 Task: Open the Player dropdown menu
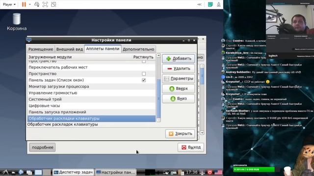[x=9, y=4]
